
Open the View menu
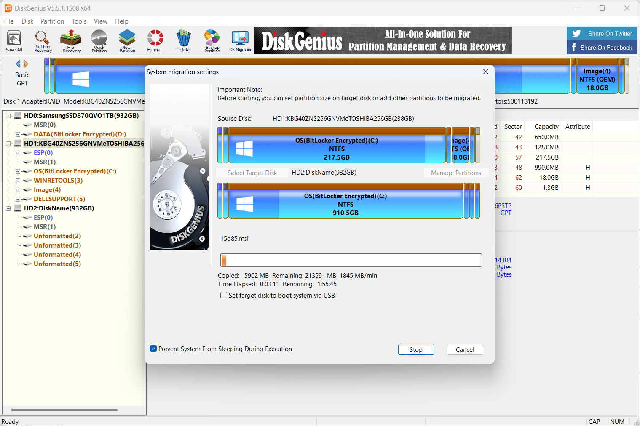101,21
